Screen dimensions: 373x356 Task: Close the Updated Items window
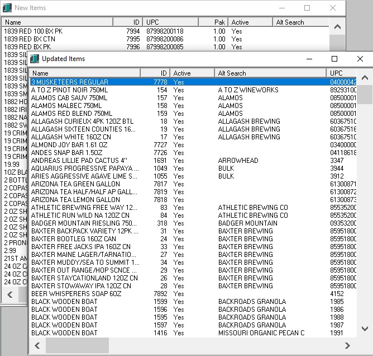tap(360, 59)
